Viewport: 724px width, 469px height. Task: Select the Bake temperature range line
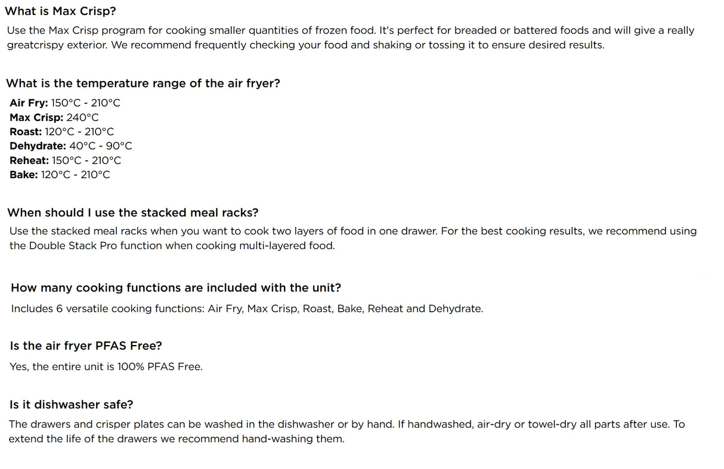tap(60, 175)
